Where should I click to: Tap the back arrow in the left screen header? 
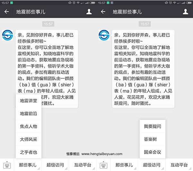[7, 12]
